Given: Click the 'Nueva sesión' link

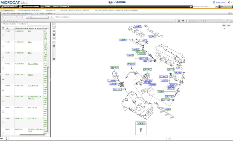Looking at the screenshot, I should tap(220, 2).
